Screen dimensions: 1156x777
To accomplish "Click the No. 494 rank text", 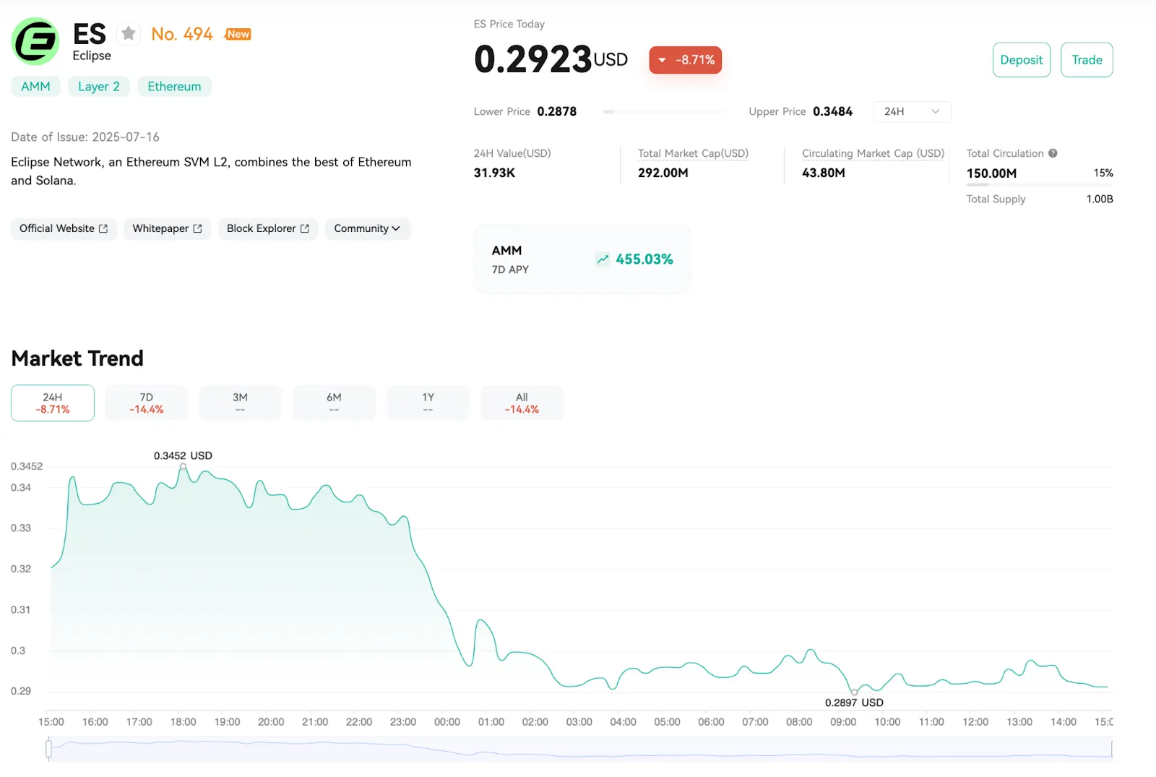I will tap(182, 34).
